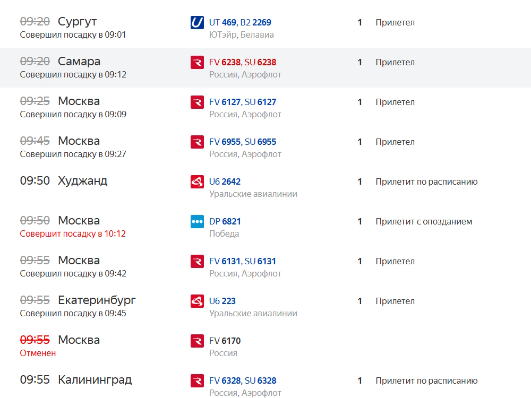Open the Pobeda flight DP 6821 link

point(225,222)
